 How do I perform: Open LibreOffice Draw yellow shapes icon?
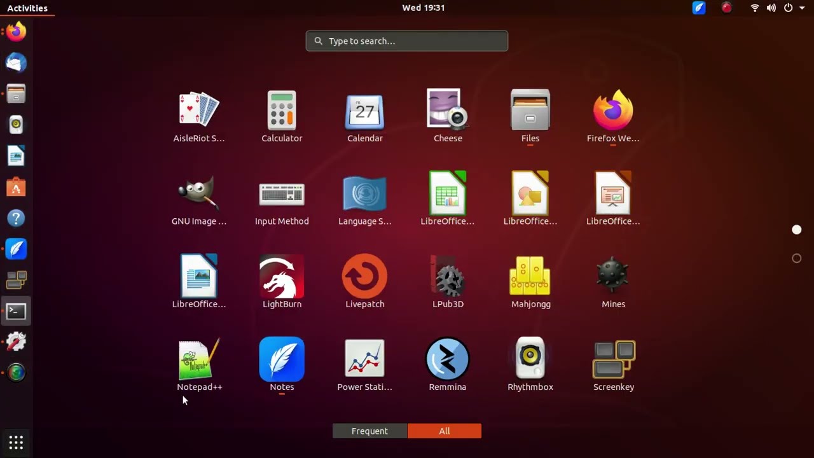click(x=530, y=199)
